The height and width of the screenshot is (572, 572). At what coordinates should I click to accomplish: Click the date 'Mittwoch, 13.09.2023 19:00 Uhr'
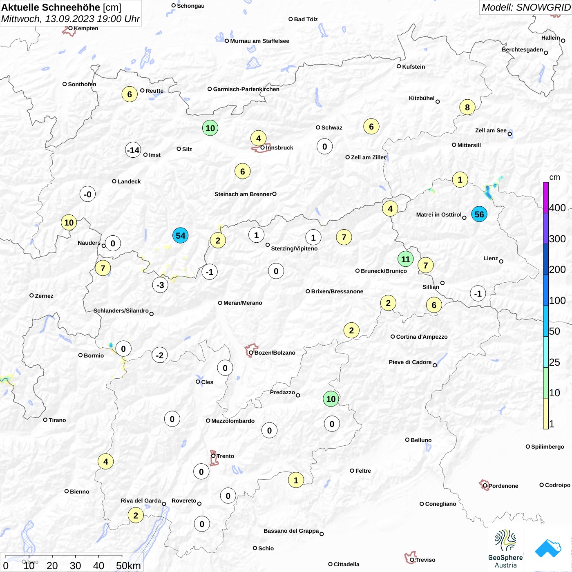pyautogui.click(x=70, y=19)
